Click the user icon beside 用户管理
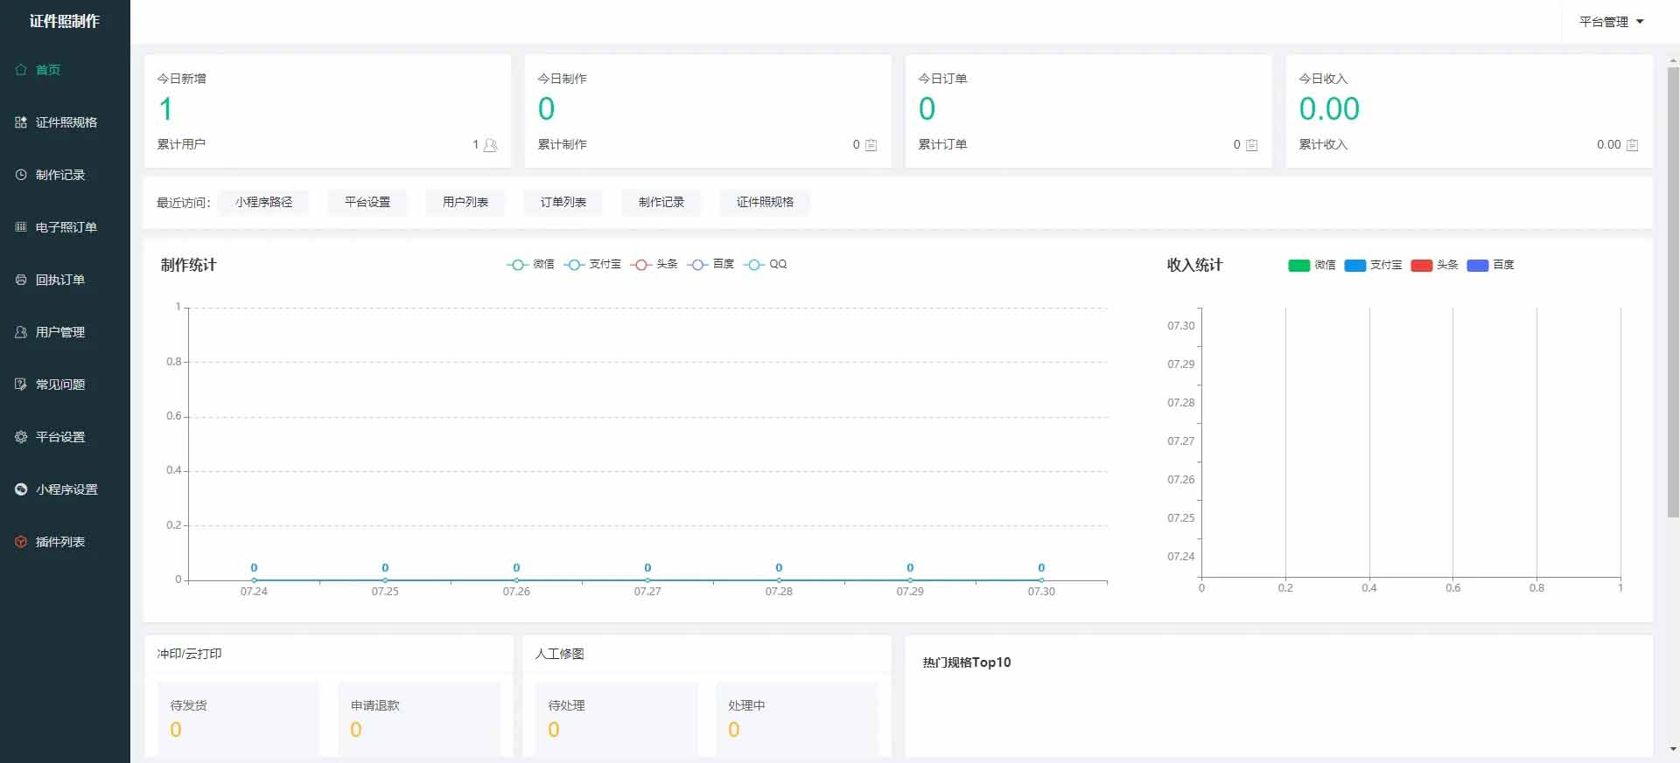1680x763 pixels. (21, 332)
